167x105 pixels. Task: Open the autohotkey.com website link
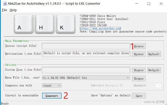point(100,28)
